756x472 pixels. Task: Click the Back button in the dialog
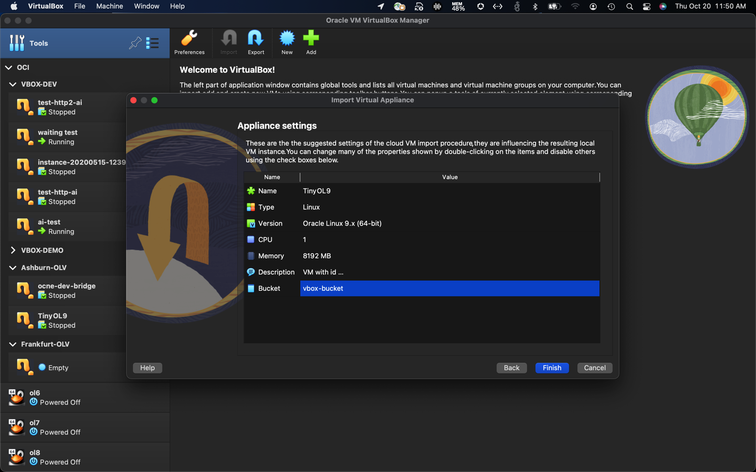pos(511,368)
